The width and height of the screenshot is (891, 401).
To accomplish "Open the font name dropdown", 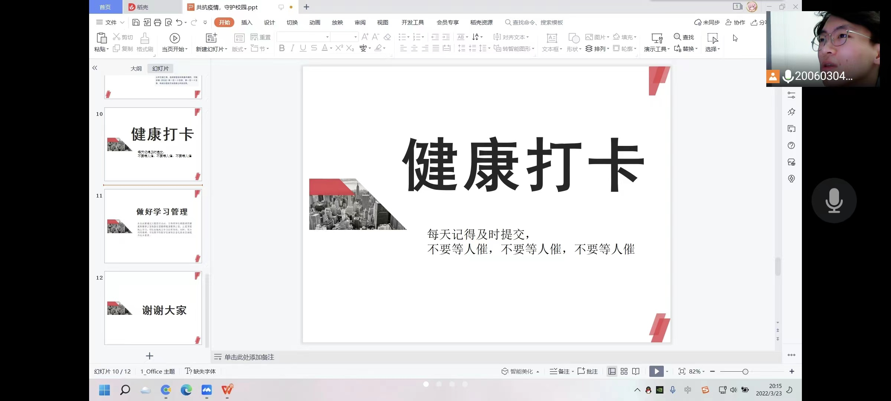I will [327, 37].
